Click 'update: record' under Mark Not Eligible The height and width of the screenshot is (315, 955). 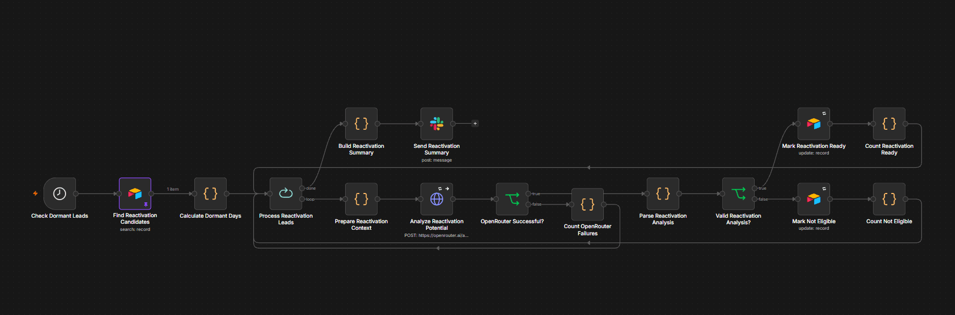[x=814, y=228]
